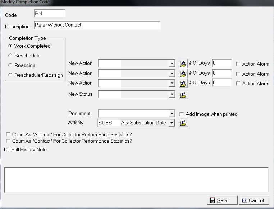This screenshot has height=209, width=274.
Task: Open the New Status dropdown list
Action: [x=172, y=95]
